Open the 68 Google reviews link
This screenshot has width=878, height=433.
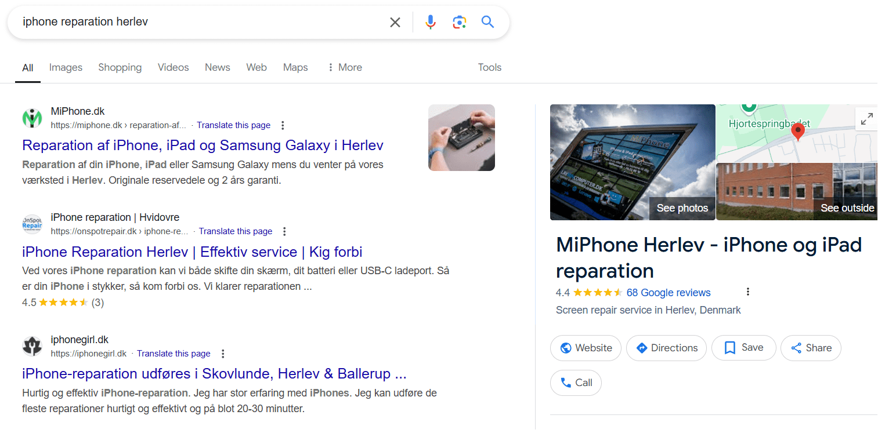pos(668,293)
